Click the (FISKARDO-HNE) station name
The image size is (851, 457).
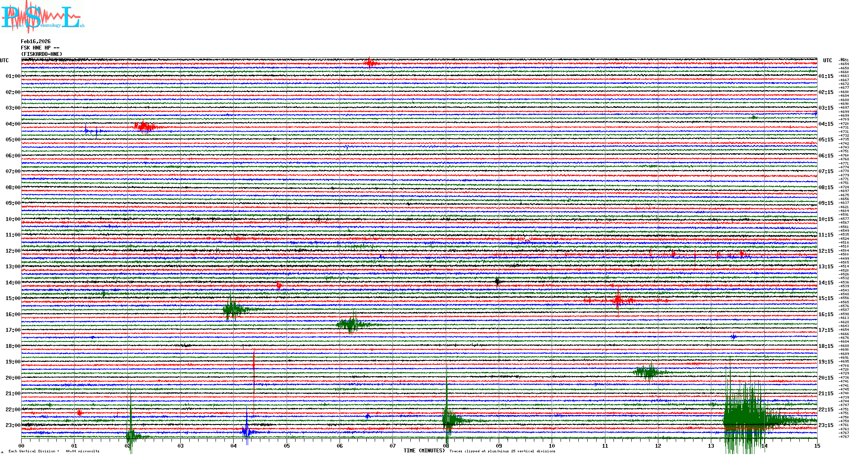[41, 54]
